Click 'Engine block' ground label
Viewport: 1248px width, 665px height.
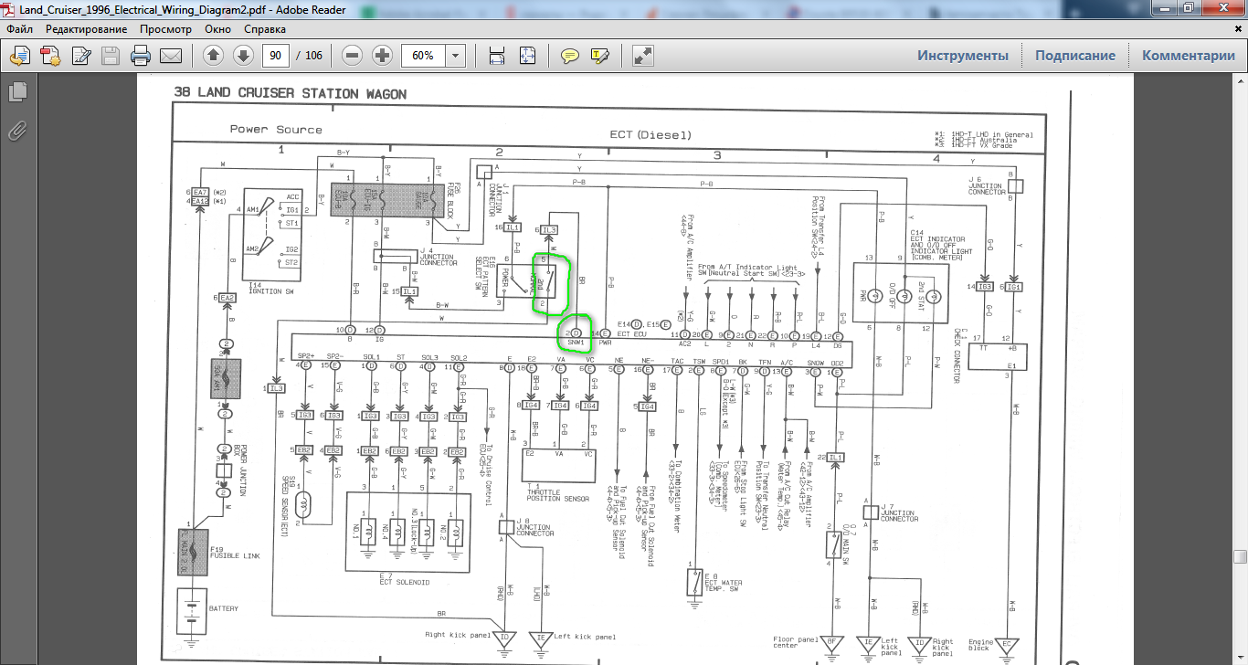point(980,645)
